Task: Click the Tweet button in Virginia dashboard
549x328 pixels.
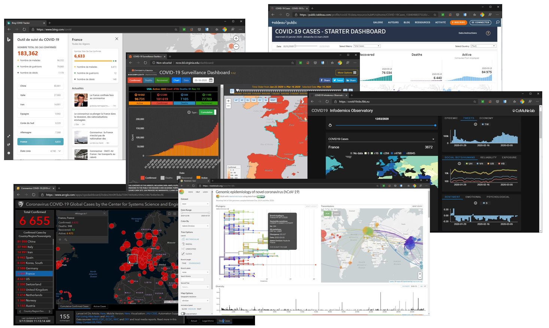Action: pos(338,80)
